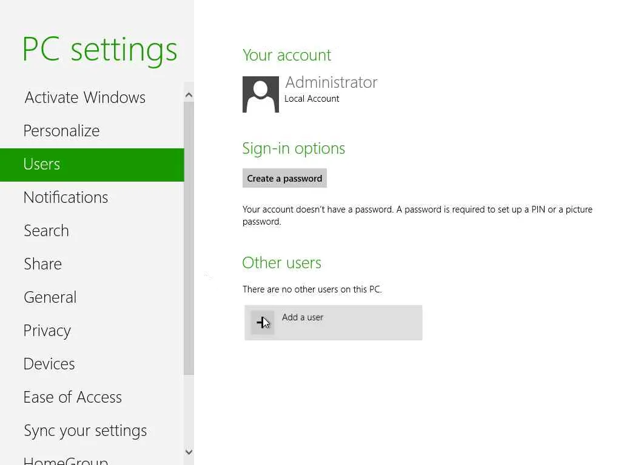Select the General settings category
Image resolution: width=621 pixels, height=465 pixels.
pos(50,297)
